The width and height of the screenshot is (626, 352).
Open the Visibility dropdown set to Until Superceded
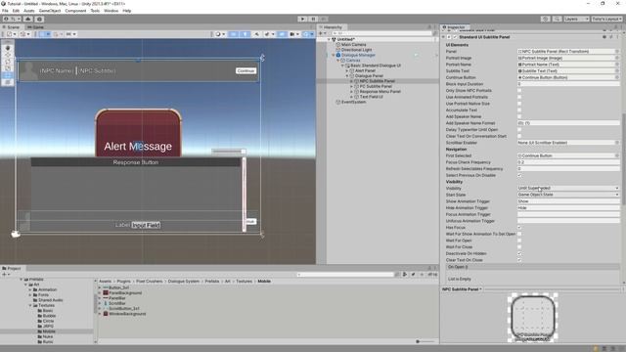[x=568, y=188]
